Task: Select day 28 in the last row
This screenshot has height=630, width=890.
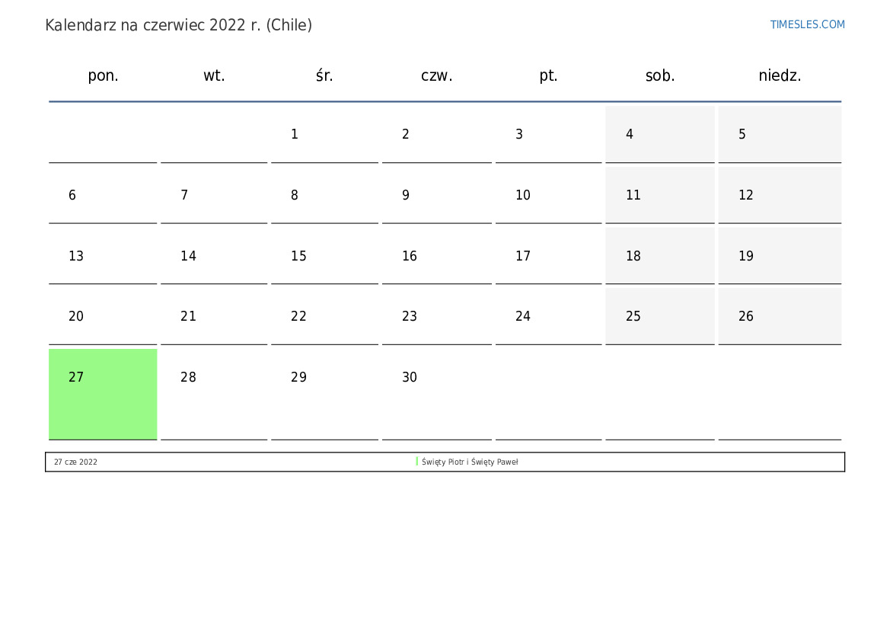Action: (213, 378)
